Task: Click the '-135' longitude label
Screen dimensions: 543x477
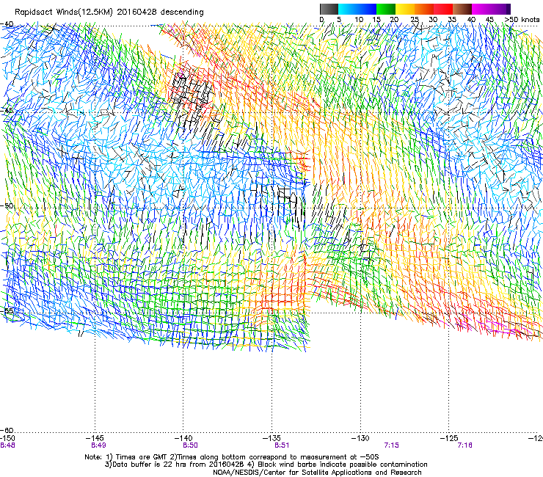Action: (x=271, y=438)
